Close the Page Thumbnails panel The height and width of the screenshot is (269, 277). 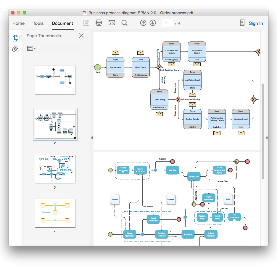click(x=81, y=36)
